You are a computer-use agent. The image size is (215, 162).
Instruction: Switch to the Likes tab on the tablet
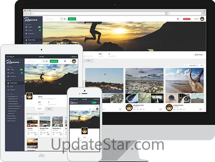point(49,109)
